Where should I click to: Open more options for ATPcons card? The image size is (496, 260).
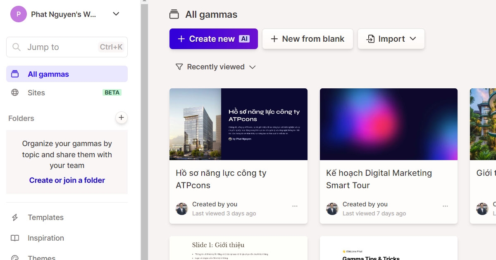point(295,206)
